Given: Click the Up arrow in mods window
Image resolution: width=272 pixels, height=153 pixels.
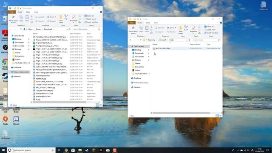Looking at the screenshot, I should [141, 40].
